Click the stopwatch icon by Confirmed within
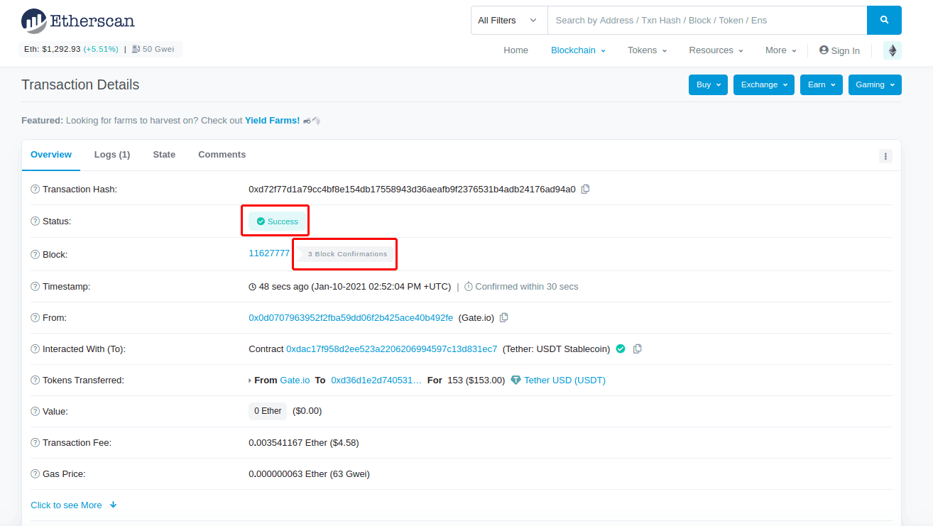This screenshot has height=526, width=933. point(469,287)
